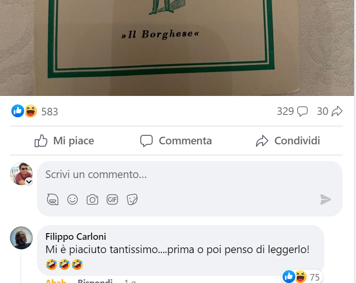Focus the Scrivi un commento field
This screenshot has height=283, width=356.
tap(190, 174)
